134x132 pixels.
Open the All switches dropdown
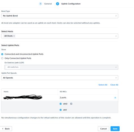61,67
